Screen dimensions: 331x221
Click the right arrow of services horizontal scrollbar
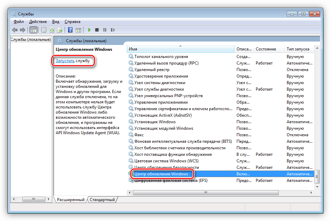(311, 193)
